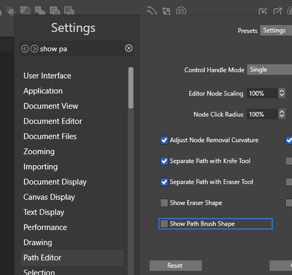
Task: Click the curved path icon in toolbar
Action: pyautogui.click(x=152, y=10)
